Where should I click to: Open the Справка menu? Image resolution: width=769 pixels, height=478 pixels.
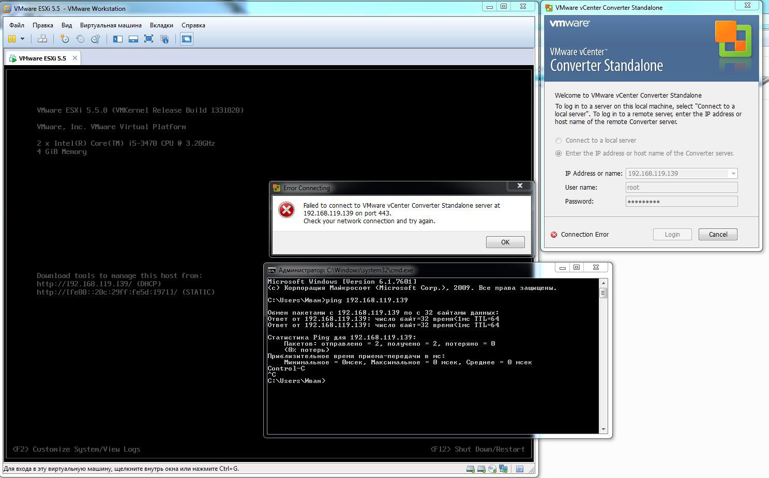[x=193, y=25]
